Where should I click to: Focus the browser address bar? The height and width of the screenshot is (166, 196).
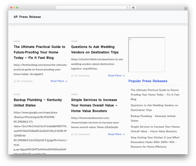pos(93,7)
